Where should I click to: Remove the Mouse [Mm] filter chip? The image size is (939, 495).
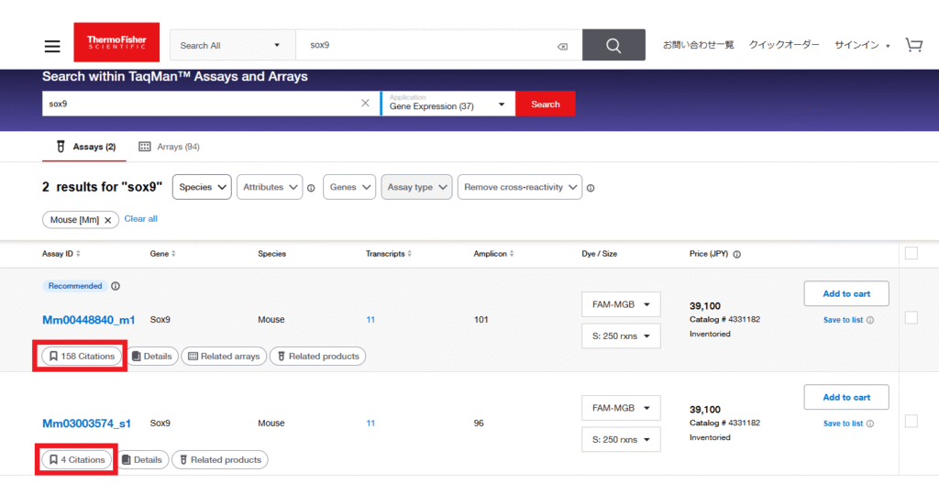(107, 220)
